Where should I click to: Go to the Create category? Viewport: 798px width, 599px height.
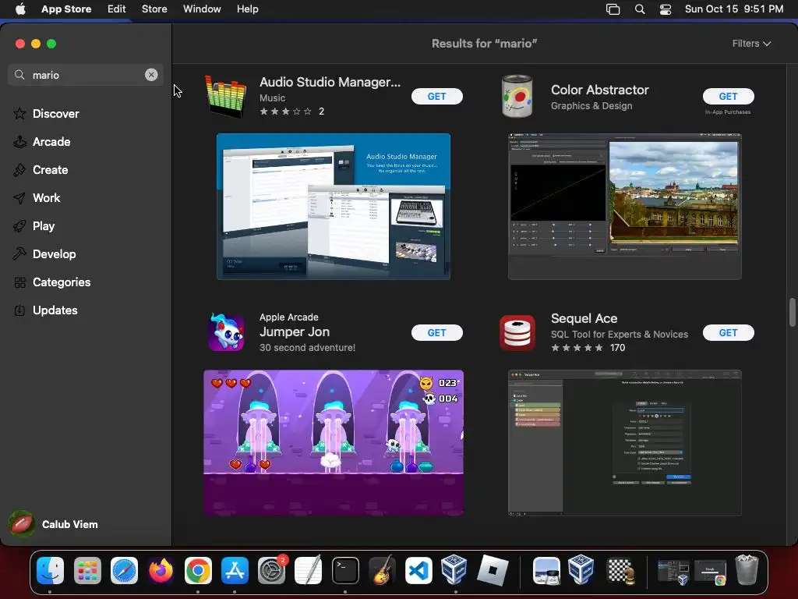50,169
